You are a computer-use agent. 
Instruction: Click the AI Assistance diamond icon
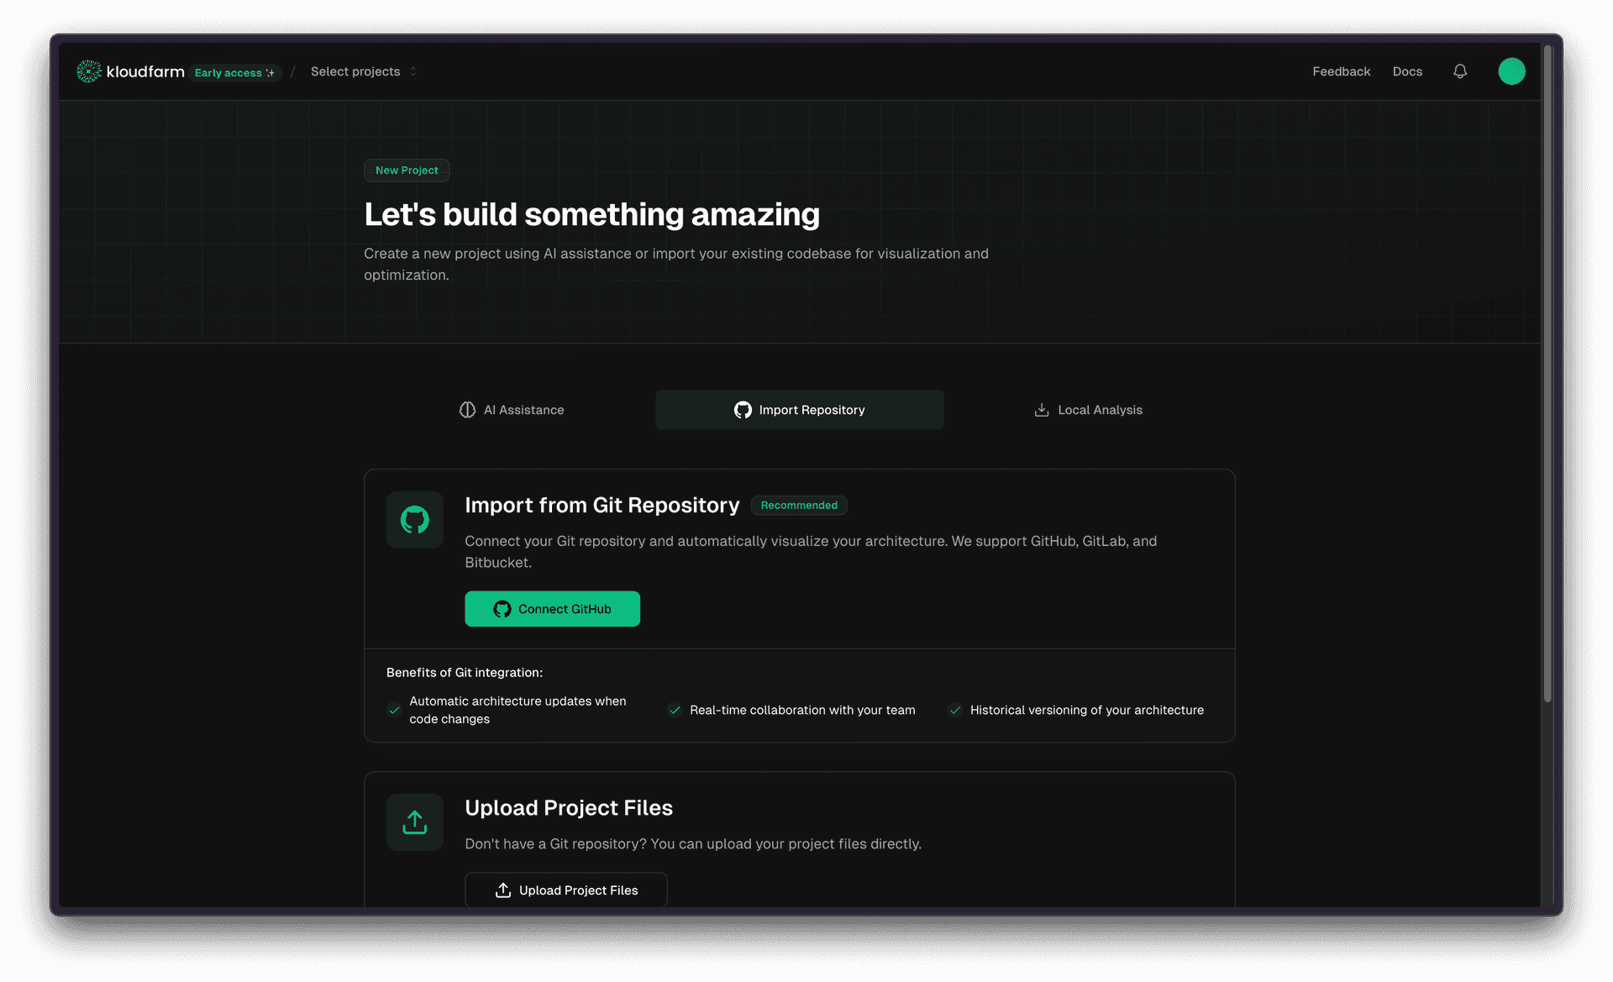[467, 410]
